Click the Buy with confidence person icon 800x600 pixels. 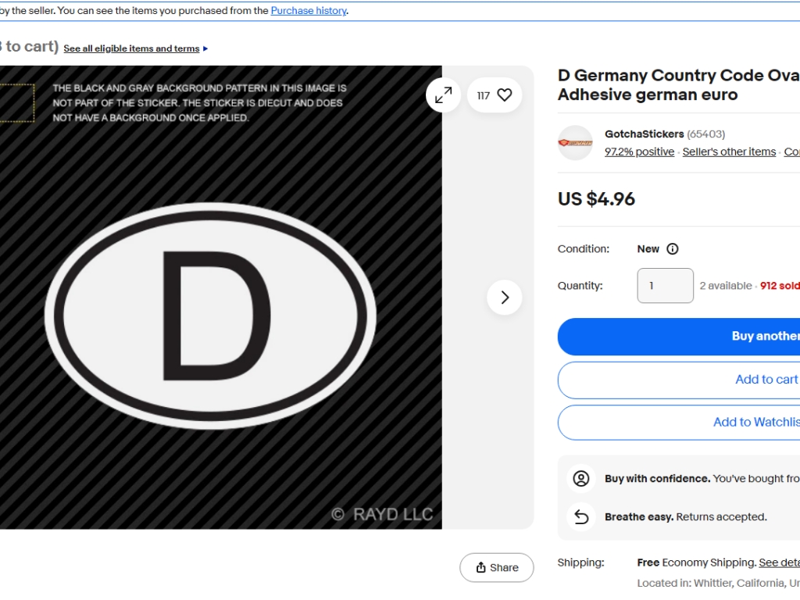click(x=580, y=479)
